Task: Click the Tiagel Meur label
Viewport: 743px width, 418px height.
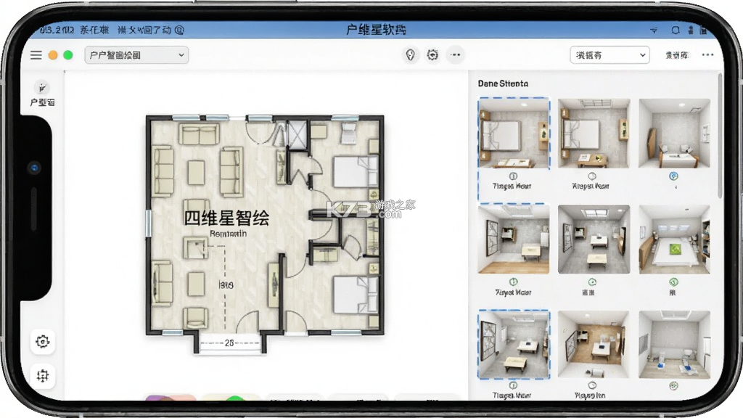Action: tap(512, 396)
